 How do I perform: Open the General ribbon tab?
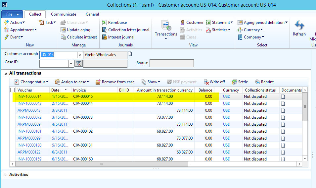[x=92, y=14]
